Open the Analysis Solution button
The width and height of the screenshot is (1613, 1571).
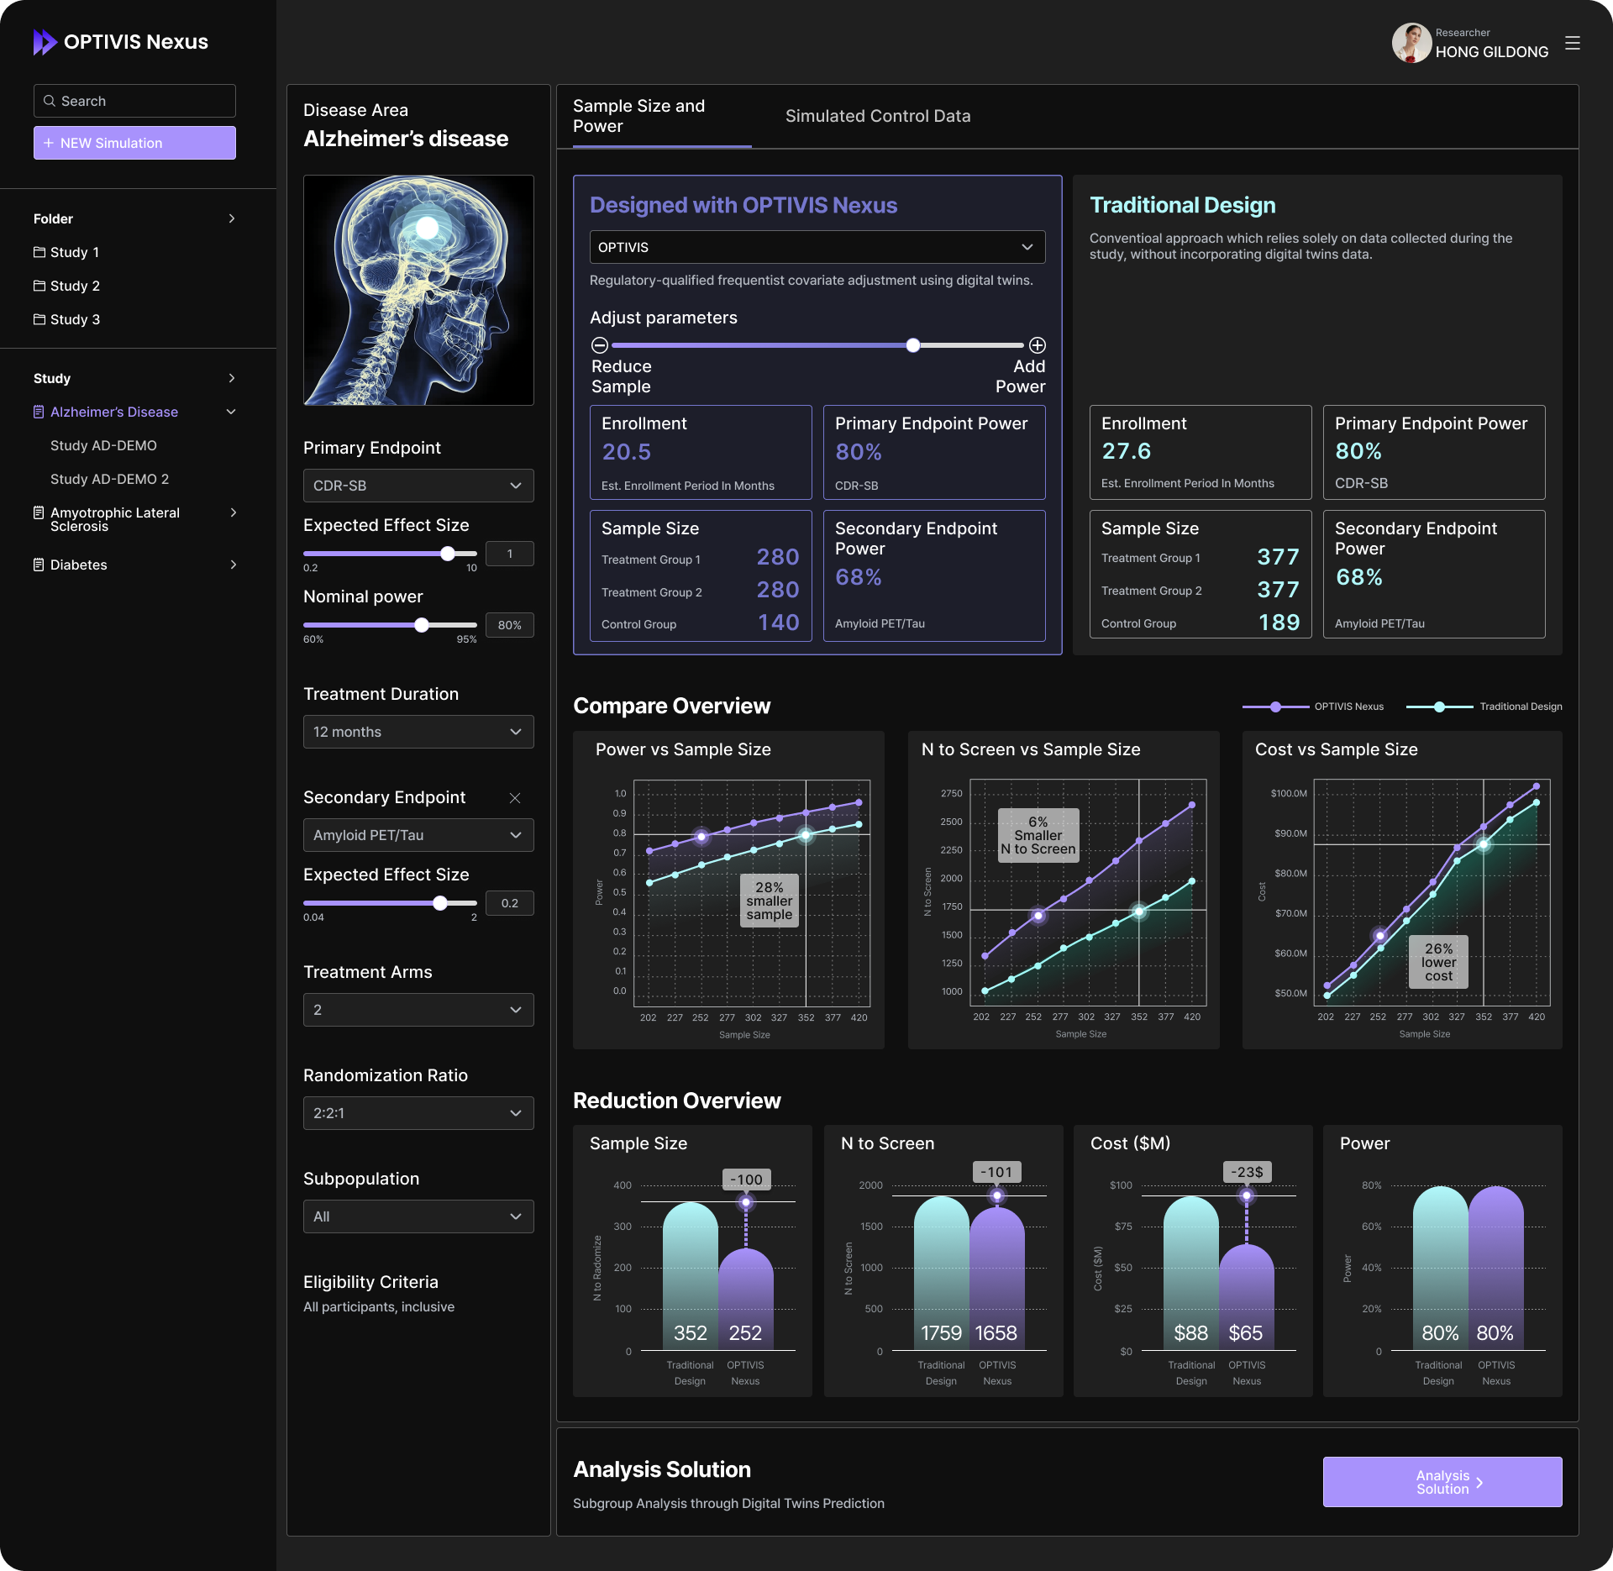(x=1442, y=1482)
